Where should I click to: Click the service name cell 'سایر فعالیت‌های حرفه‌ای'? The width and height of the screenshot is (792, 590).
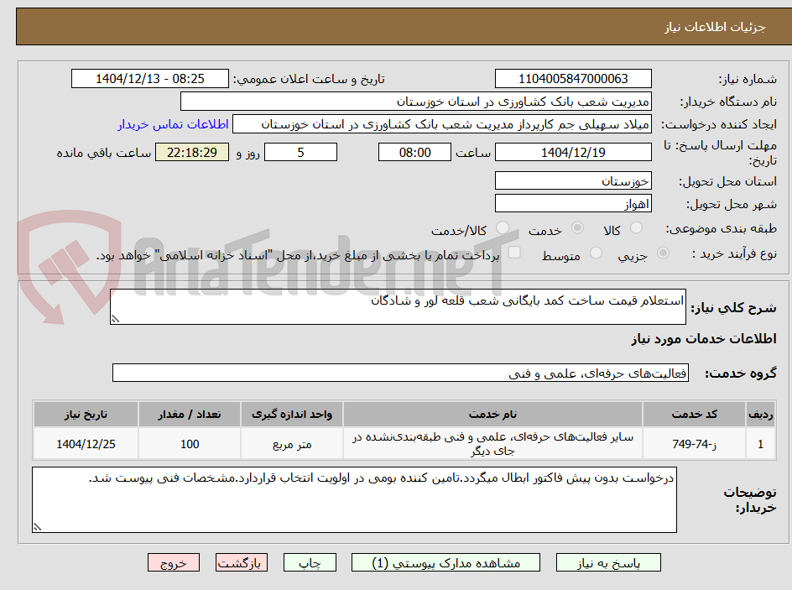[x=492, y=444]
